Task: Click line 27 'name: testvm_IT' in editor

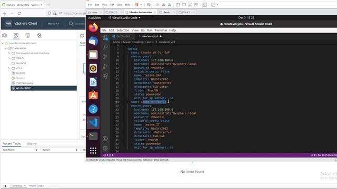Action: [x=146, y=125]
